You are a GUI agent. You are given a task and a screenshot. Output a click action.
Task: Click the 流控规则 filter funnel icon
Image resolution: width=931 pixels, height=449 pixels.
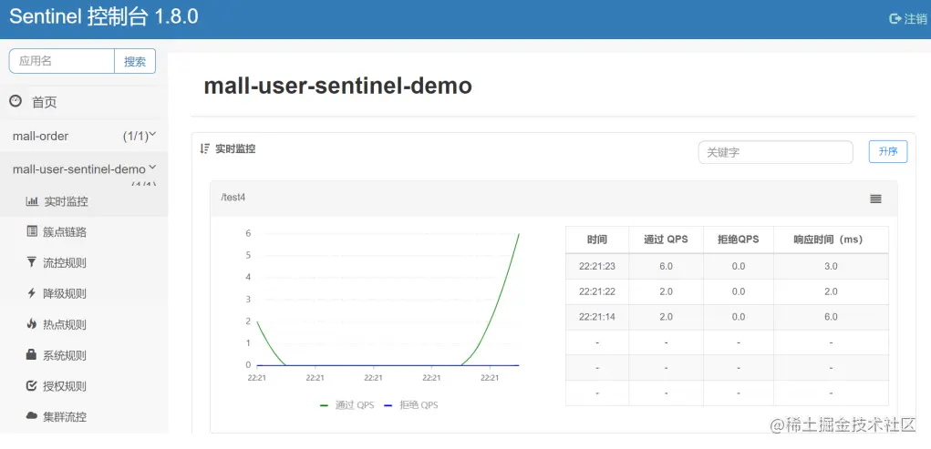32,262
